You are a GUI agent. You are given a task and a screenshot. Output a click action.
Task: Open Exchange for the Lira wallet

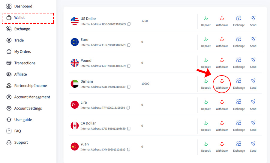pos(239,102)
